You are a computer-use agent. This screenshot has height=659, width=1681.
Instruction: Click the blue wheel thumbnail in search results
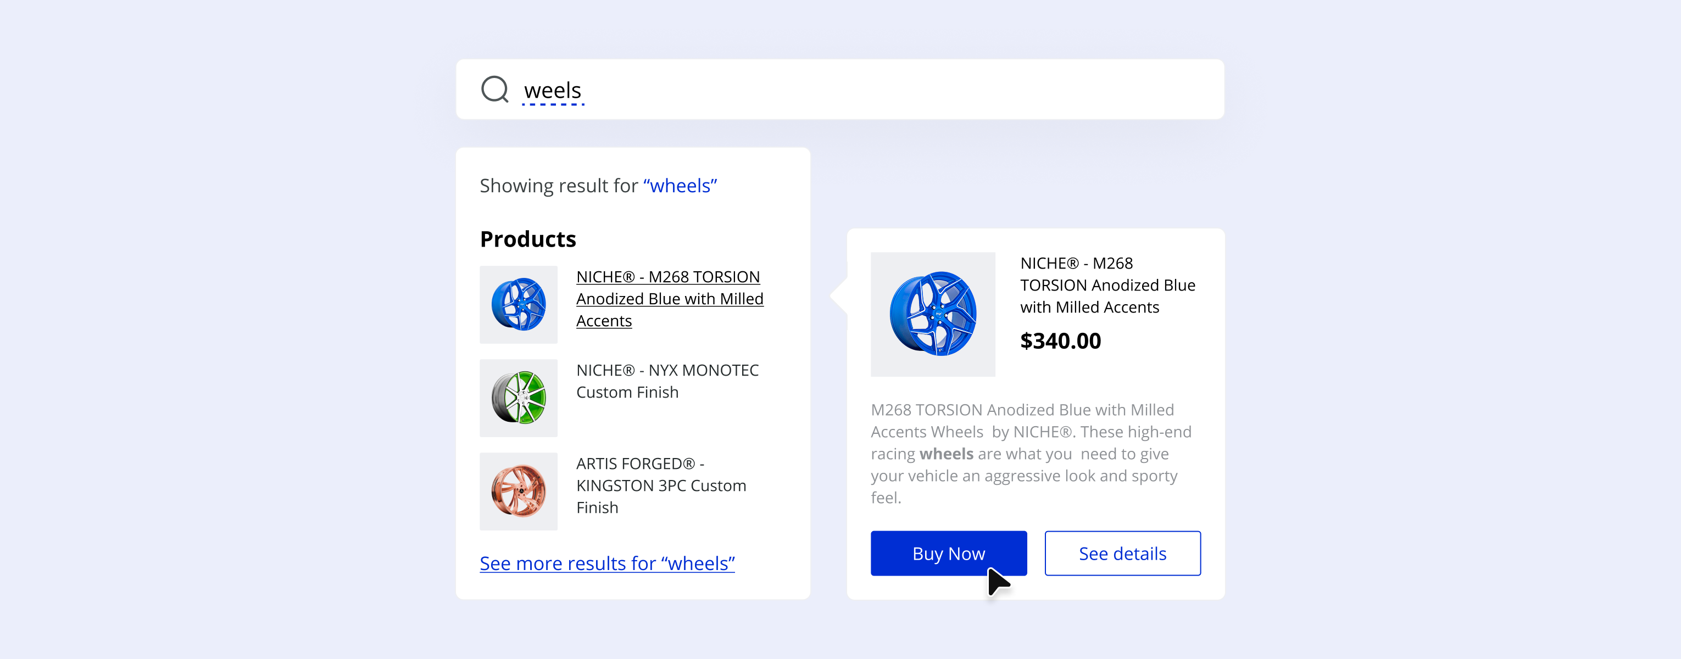(518, 305)
